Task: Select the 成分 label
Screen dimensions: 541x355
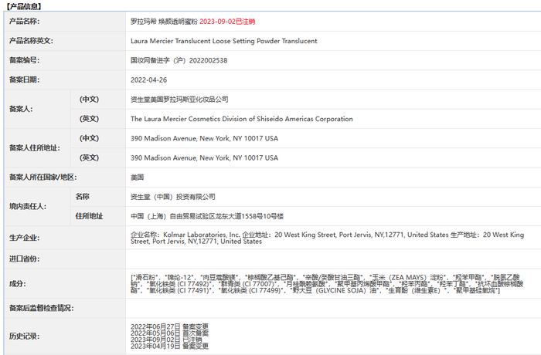Action: tap(17, 284)
